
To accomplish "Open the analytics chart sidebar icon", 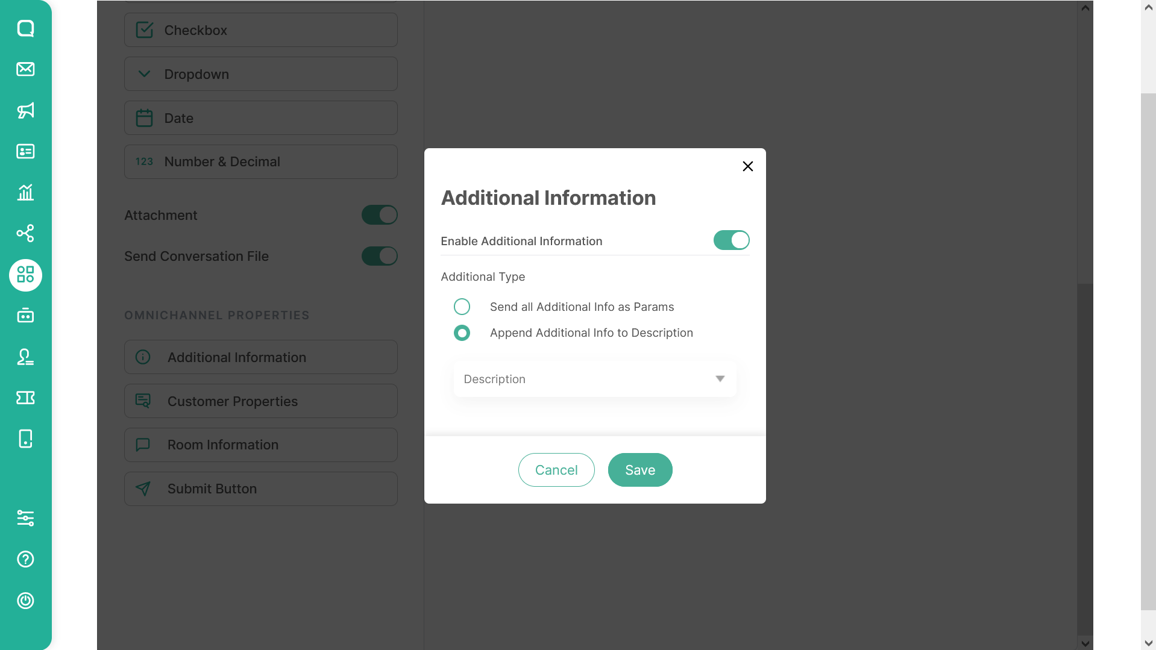I will tap(25, 192).
